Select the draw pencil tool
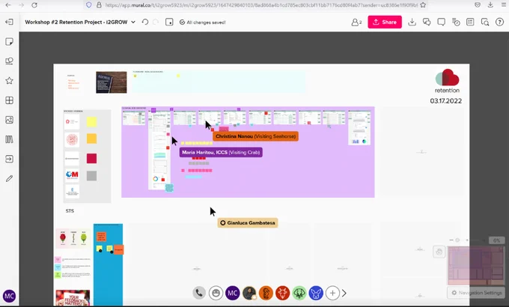 click(x=9, y=178)
